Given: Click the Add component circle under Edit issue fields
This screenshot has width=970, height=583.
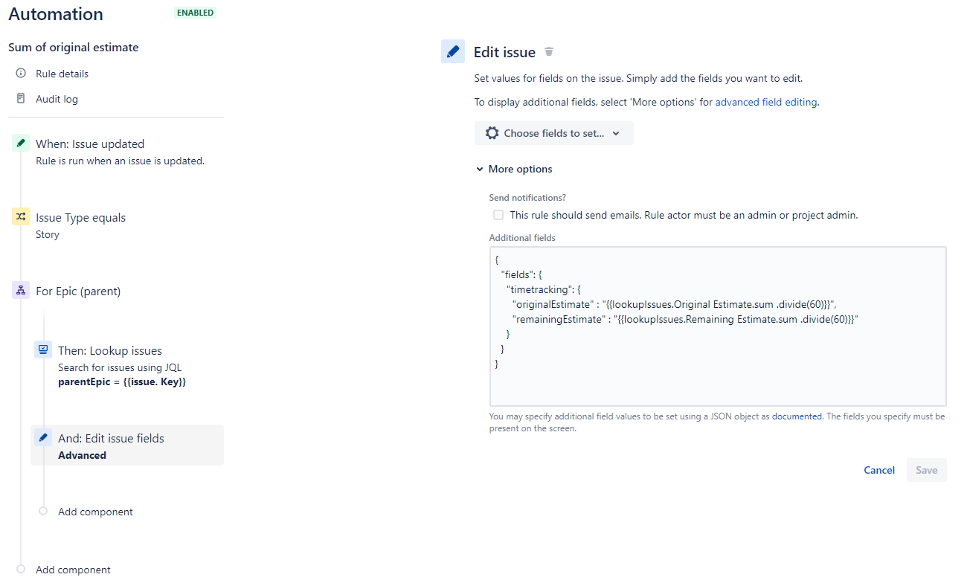Looking at the screenshot, I should (x=42, y=511).
